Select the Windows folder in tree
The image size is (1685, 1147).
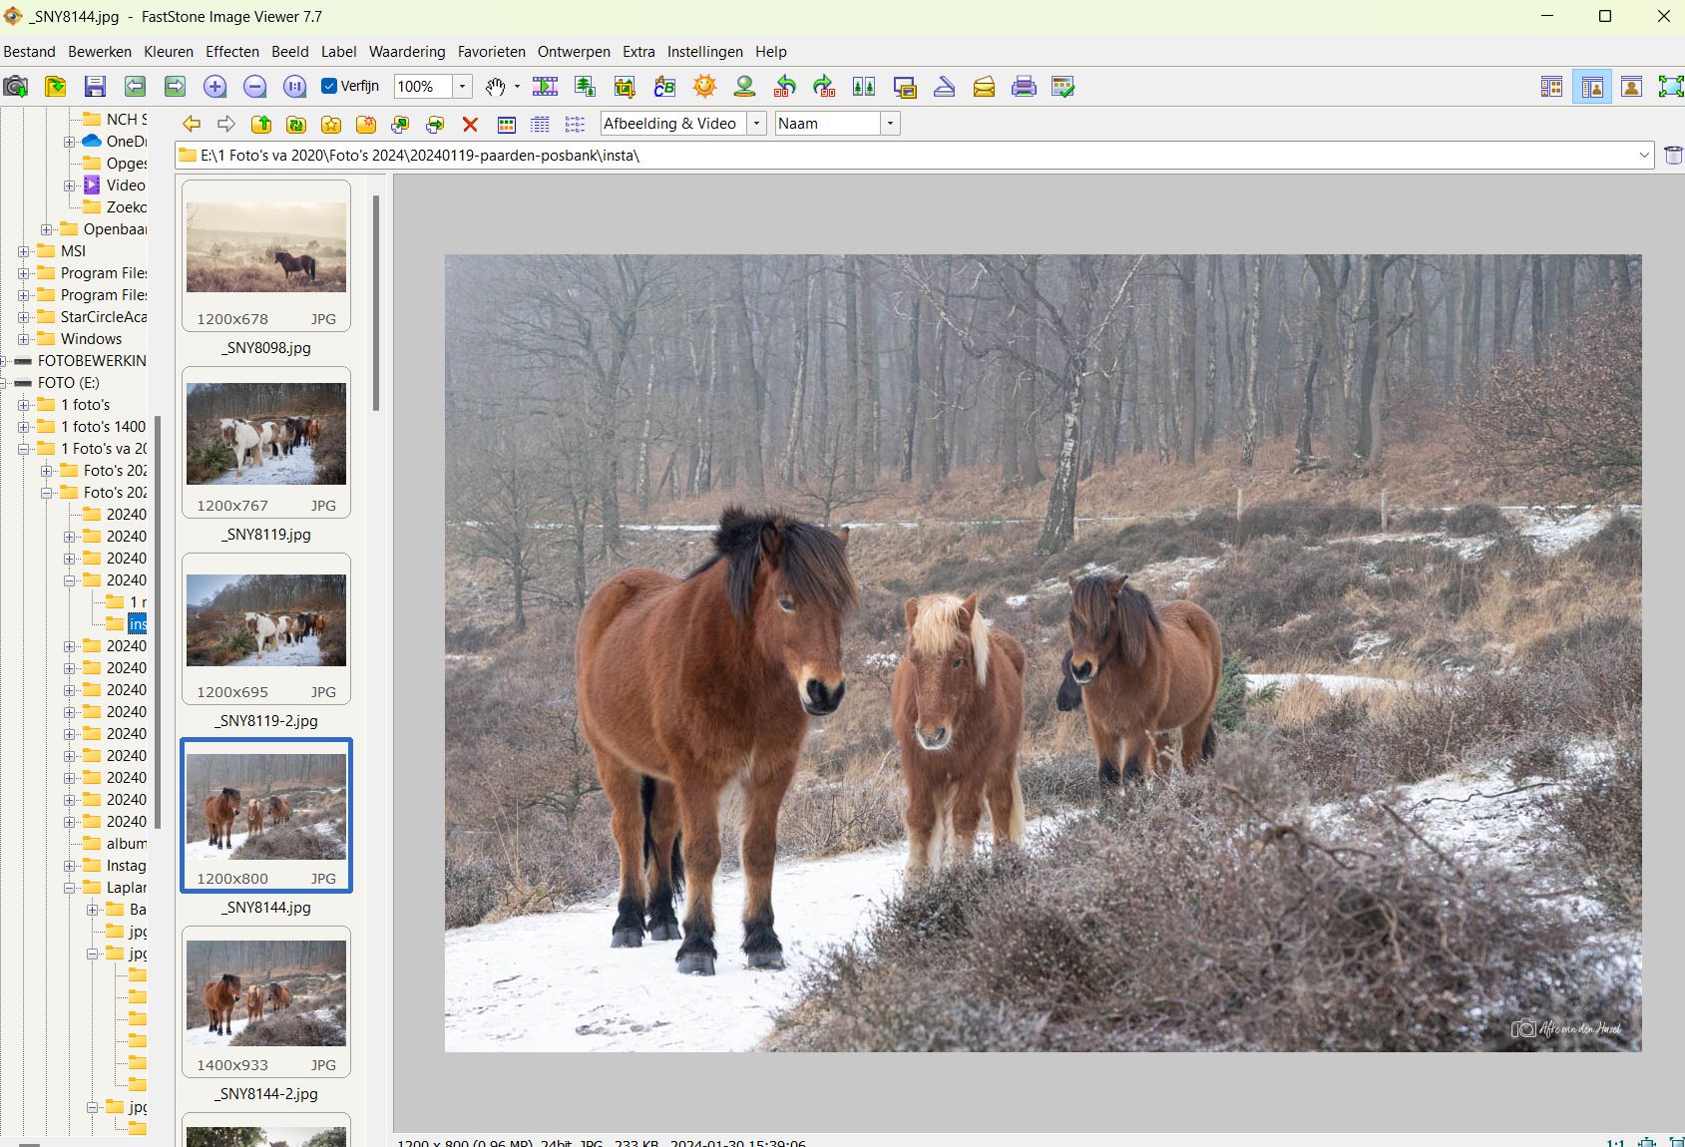[91, 339]
